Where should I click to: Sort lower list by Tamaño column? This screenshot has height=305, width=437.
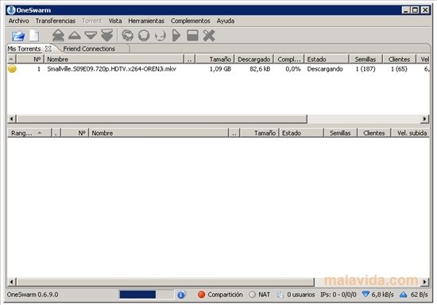click(260, 133)
